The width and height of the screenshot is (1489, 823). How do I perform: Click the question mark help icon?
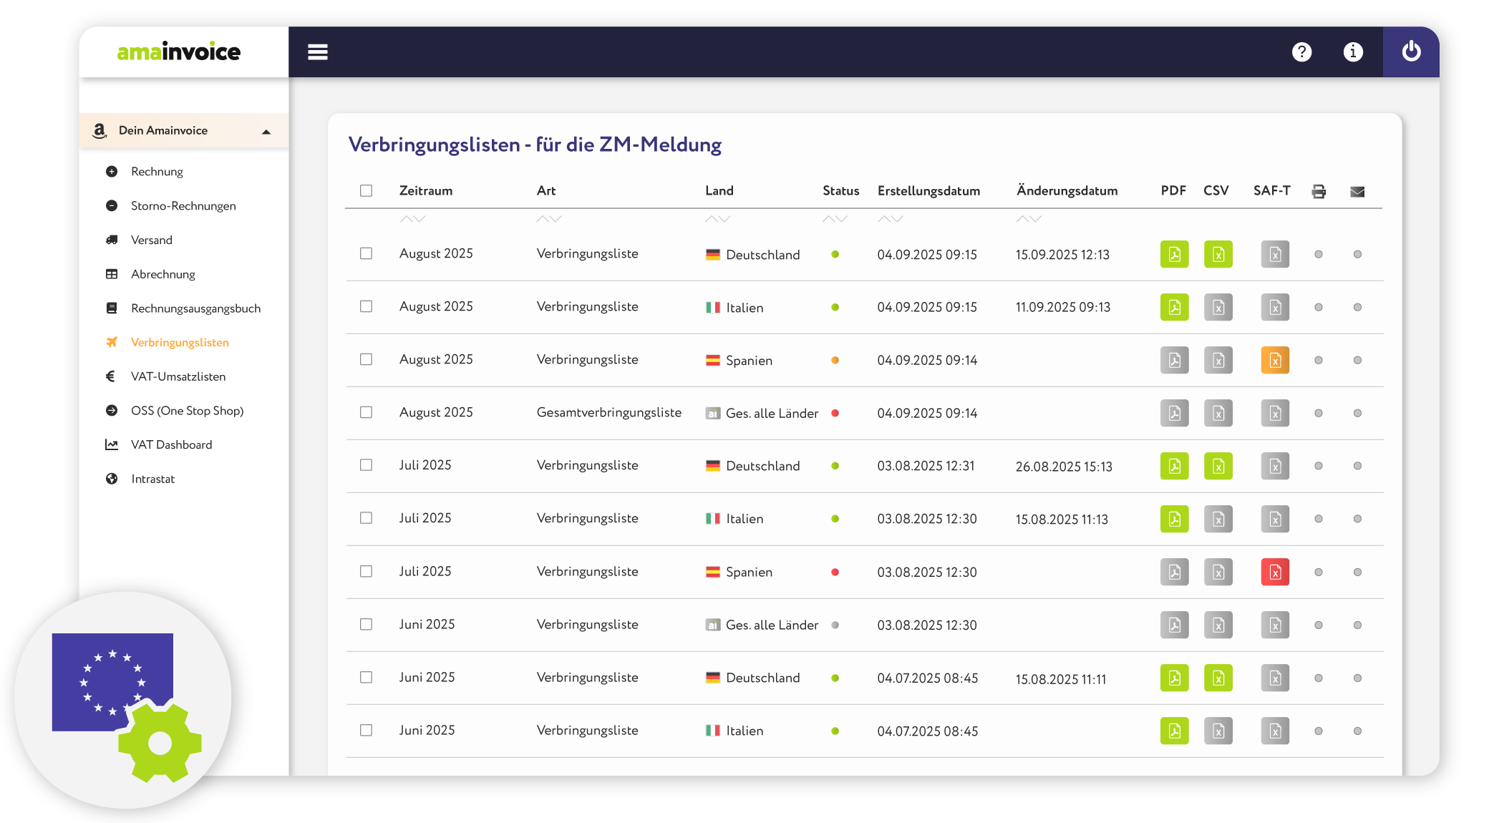(1301, 52)
